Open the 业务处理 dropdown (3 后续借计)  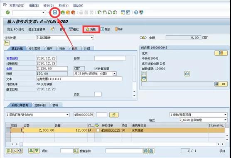[92, 38]
